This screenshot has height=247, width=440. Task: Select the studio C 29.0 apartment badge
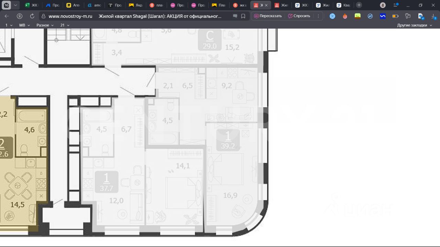tap(210, 40)
